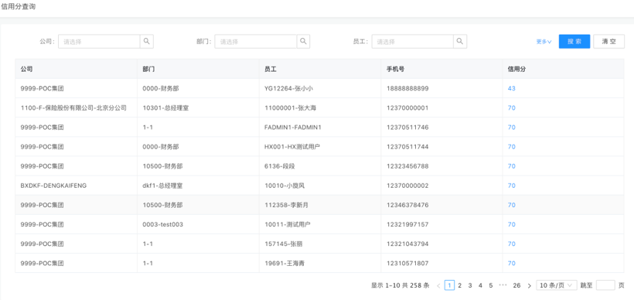Select phone number 12370511746

pyautogui.click(x=407, y=128)
